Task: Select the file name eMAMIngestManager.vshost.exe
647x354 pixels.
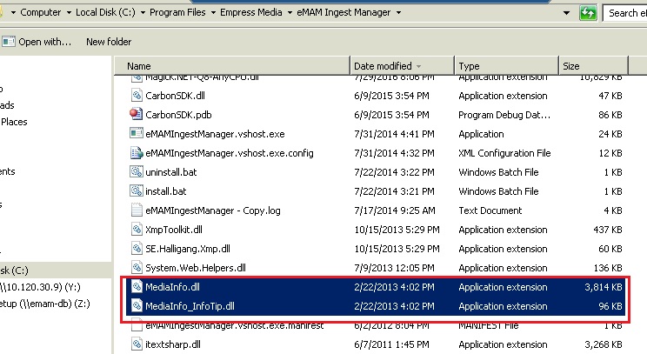Action: click(215, 134)
